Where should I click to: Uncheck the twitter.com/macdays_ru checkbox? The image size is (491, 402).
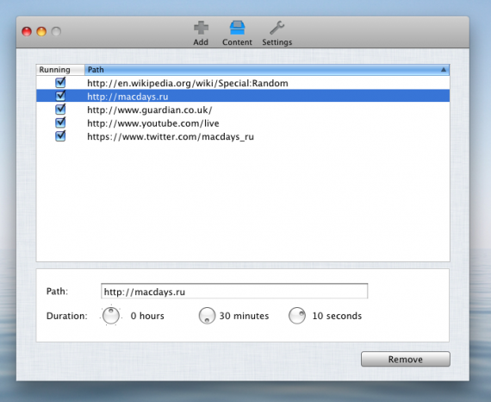60,136
